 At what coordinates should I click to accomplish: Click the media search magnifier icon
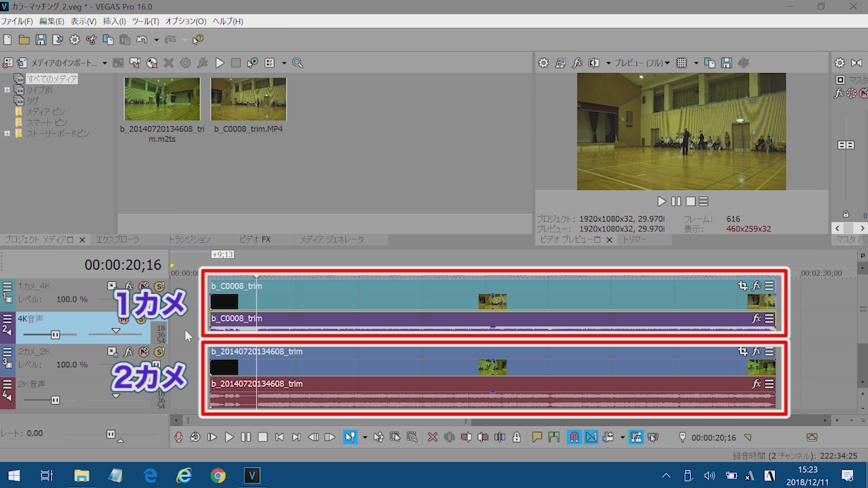coord(297,63)
